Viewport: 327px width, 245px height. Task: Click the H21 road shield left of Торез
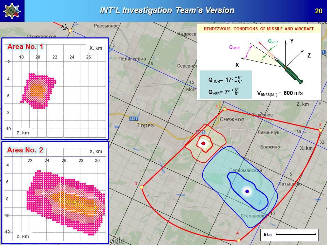(134, 118)
